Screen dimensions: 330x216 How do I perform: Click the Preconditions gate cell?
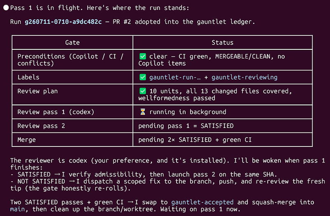73,60
